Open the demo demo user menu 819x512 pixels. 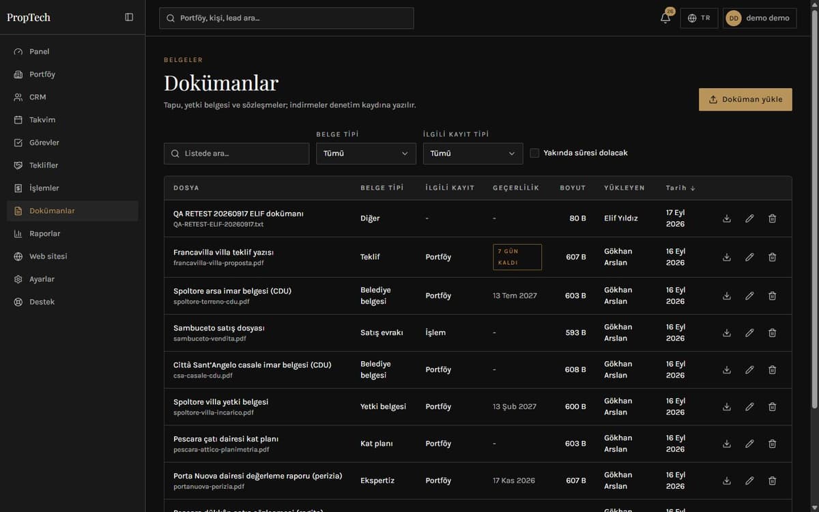pos(760,18)
